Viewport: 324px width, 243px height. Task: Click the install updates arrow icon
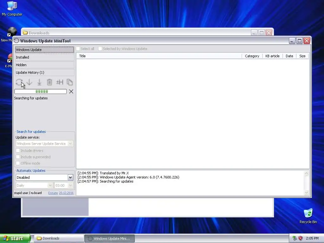coord(39,82)
